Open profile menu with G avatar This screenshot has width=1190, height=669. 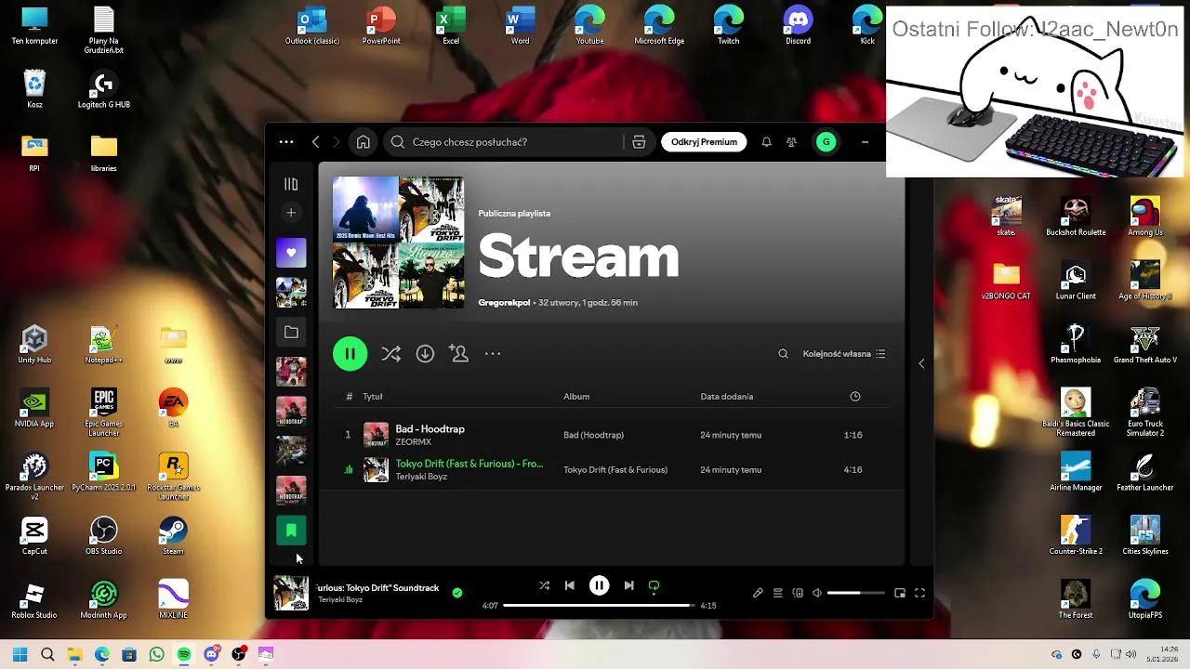826,142
